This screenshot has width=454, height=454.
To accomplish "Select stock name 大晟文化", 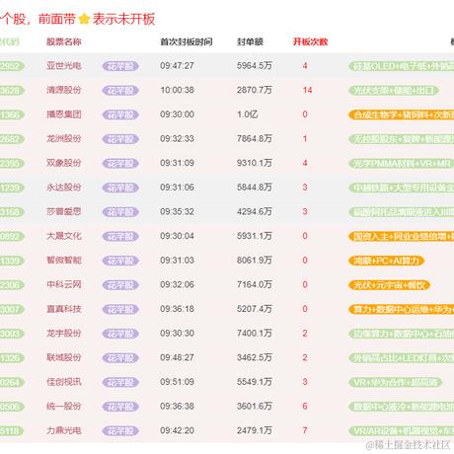I will [64, 236].
